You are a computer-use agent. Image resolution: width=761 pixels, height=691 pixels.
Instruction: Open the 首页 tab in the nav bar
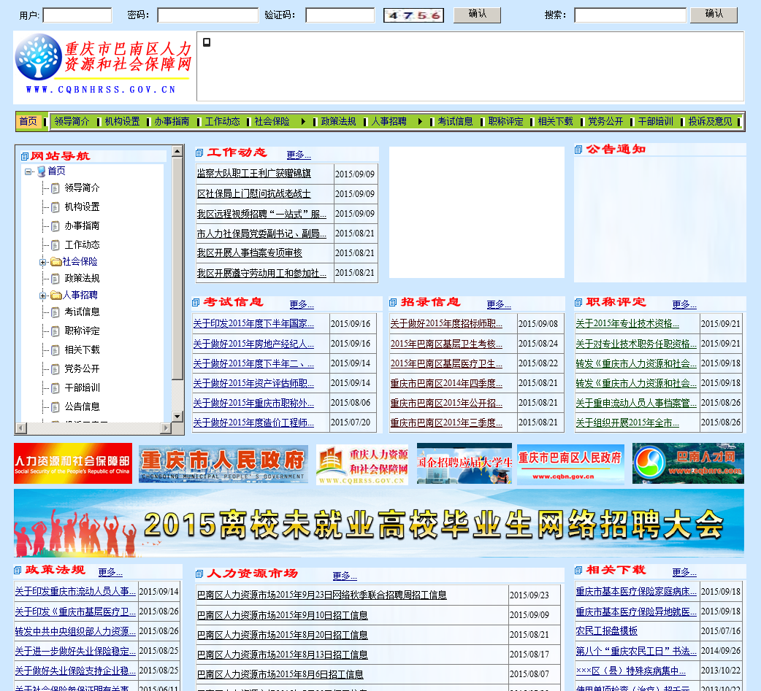coord(28,121)
